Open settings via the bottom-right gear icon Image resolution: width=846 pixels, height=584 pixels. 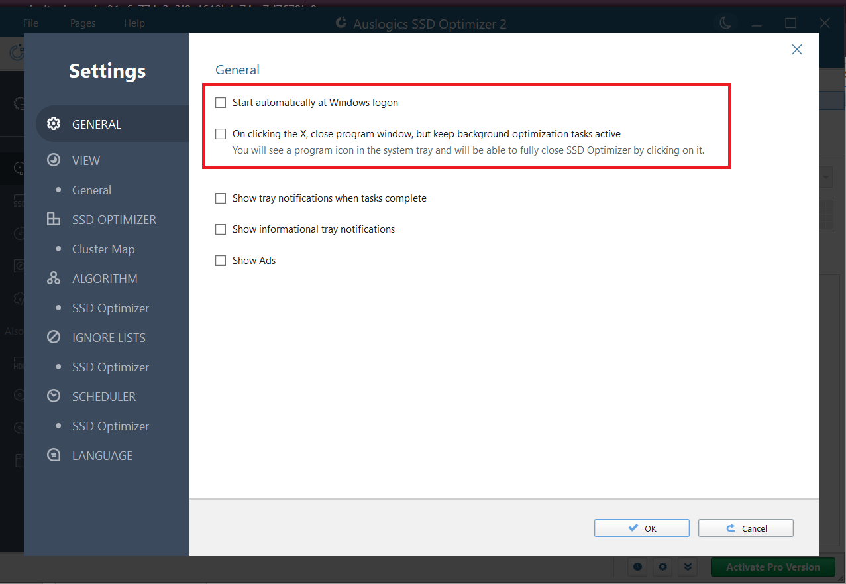click(x=662, y=567)
